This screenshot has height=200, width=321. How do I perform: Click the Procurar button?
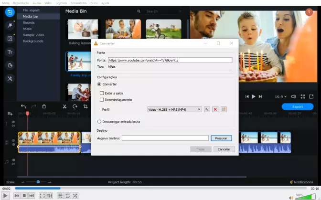pyautogui.click(x=221, y=138)
